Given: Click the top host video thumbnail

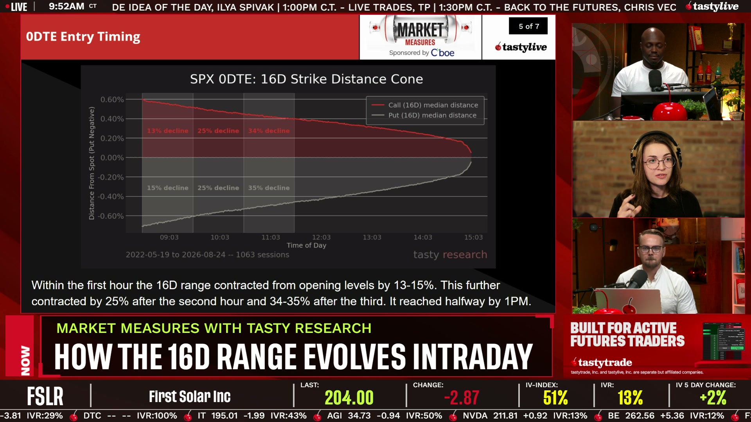Looking at the screenshot, I should (x=658, y=72).
